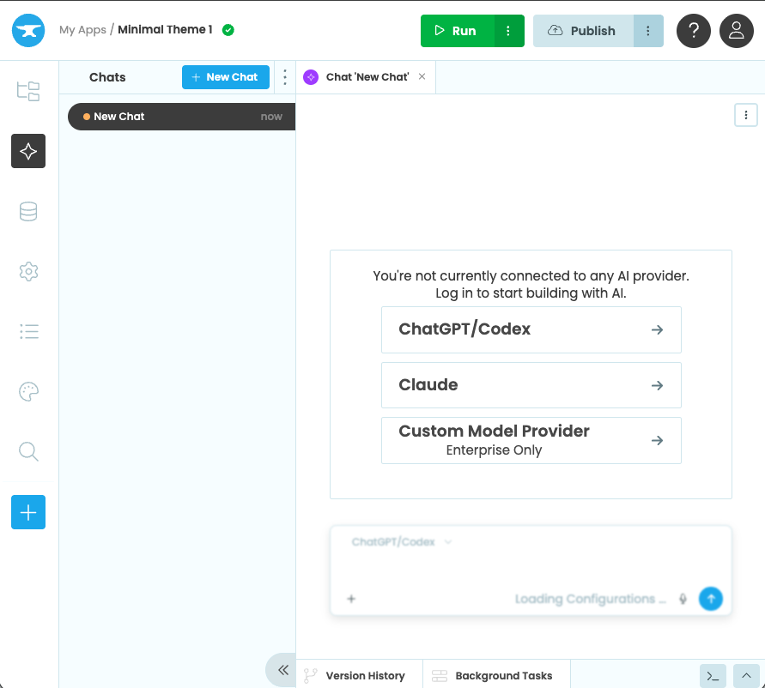This screenshot has width=765, height=688.
Task: Select Custom Model Provider option
Action: pos(531,440)
